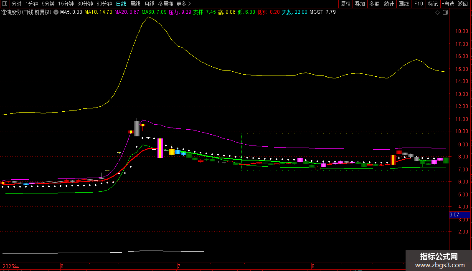The image size is (472, 271).
Task: Select the 60分钟 period tab
Action: coord(104,4)
